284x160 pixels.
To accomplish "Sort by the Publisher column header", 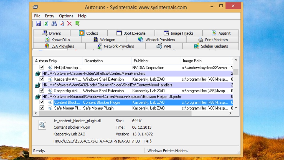I will (141, 61).
